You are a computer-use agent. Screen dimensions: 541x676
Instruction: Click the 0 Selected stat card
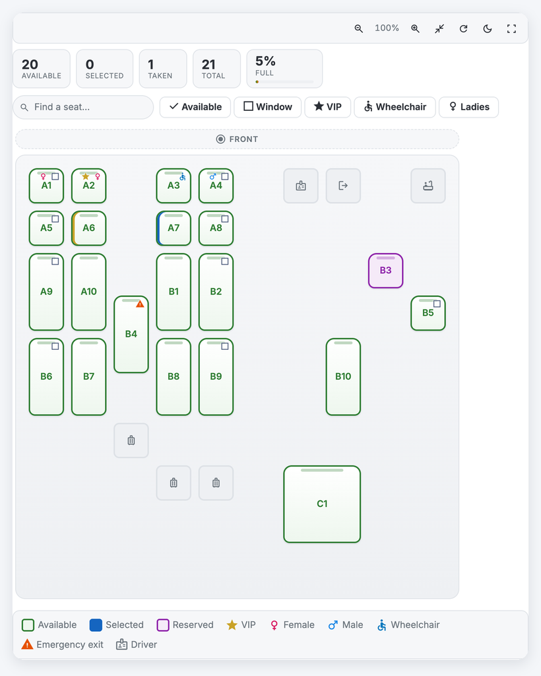[105, 69]
